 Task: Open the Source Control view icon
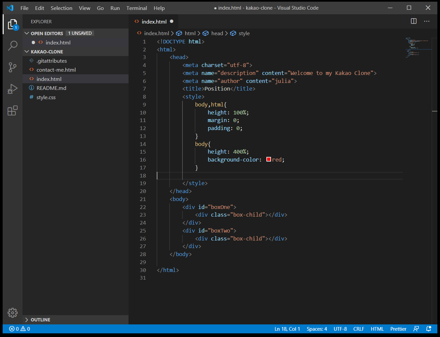13,67
